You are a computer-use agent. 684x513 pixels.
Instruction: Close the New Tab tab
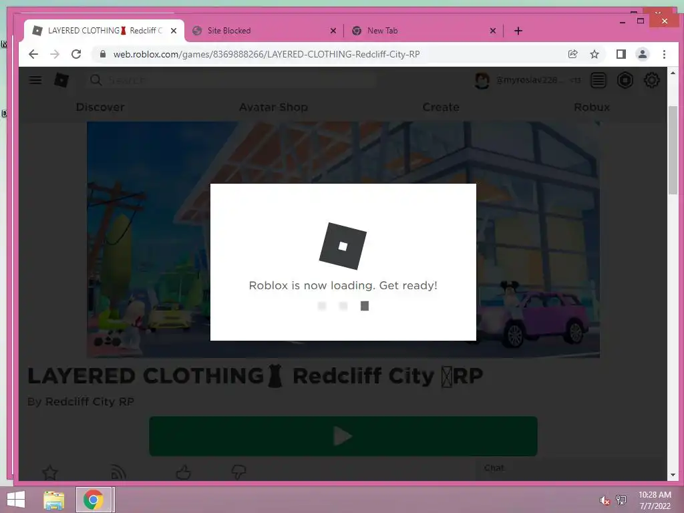point(492,31)
